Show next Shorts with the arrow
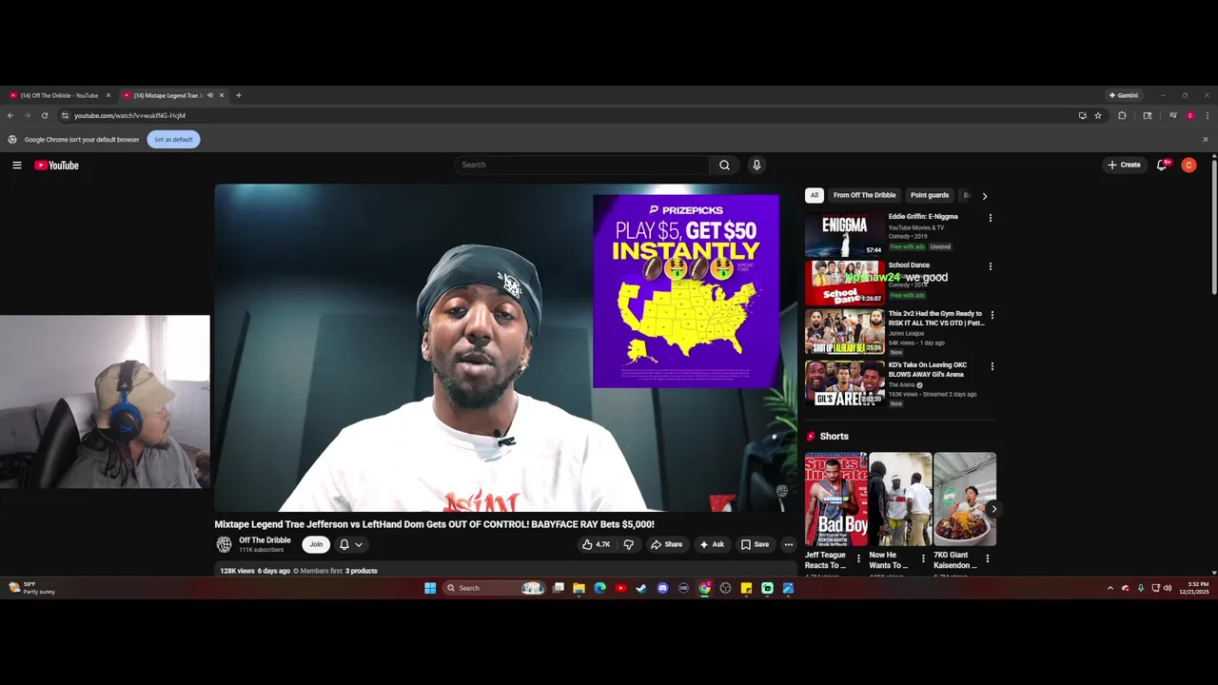The height and width of the screenshot is (685, 1218). click(993, 509)
